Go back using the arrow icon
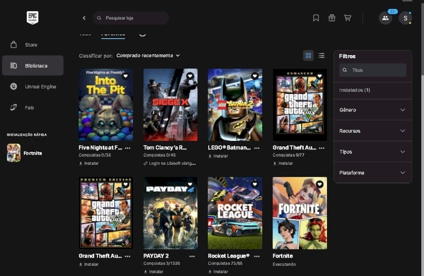Image resolution: width=424 pixels, height=276 pixels. pos(84,18)
